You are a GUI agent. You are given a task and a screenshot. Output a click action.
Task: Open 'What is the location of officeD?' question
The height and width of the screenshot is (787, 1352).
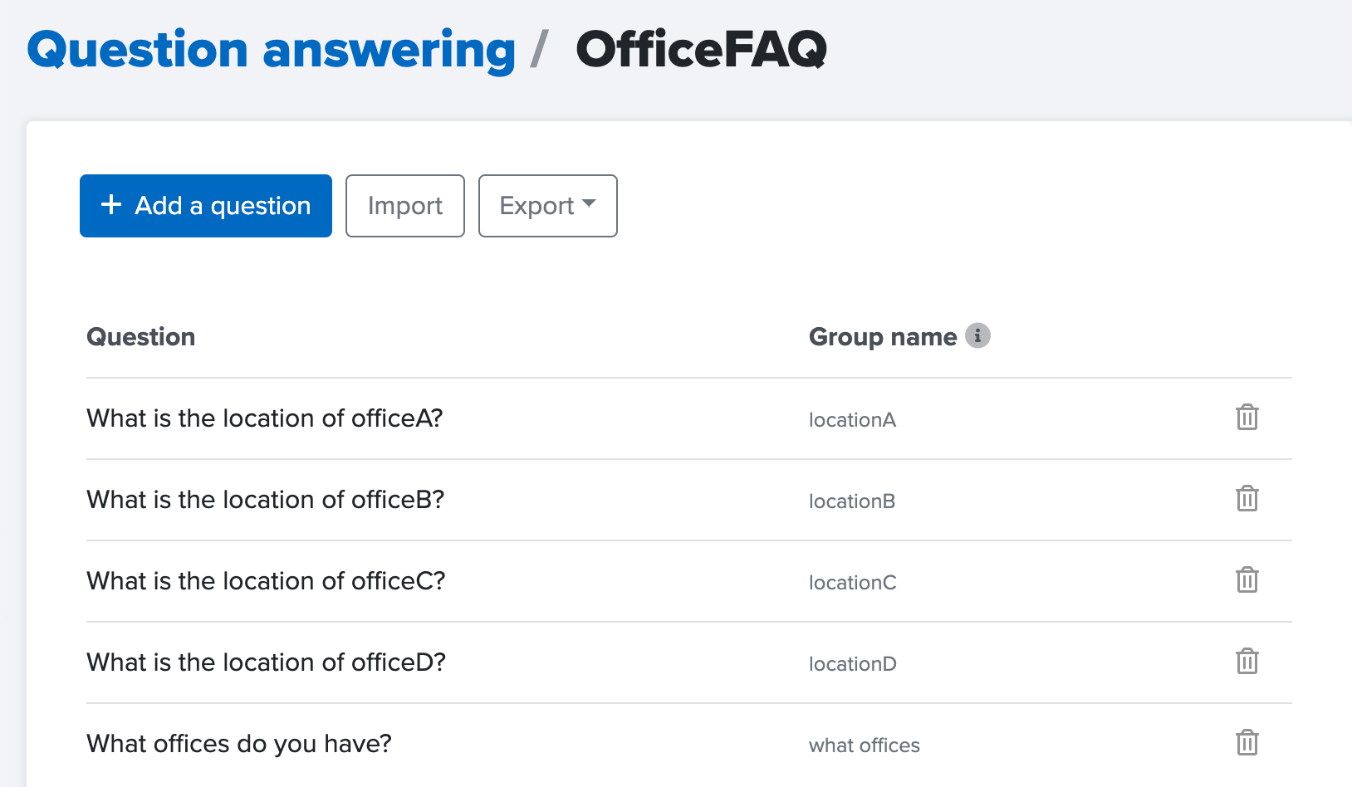click(x=267, y=662)
